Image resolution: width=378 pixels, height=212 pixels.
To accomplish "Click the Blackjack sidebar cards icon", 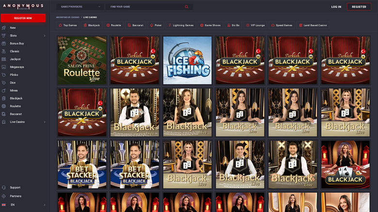I will point(3,99).
